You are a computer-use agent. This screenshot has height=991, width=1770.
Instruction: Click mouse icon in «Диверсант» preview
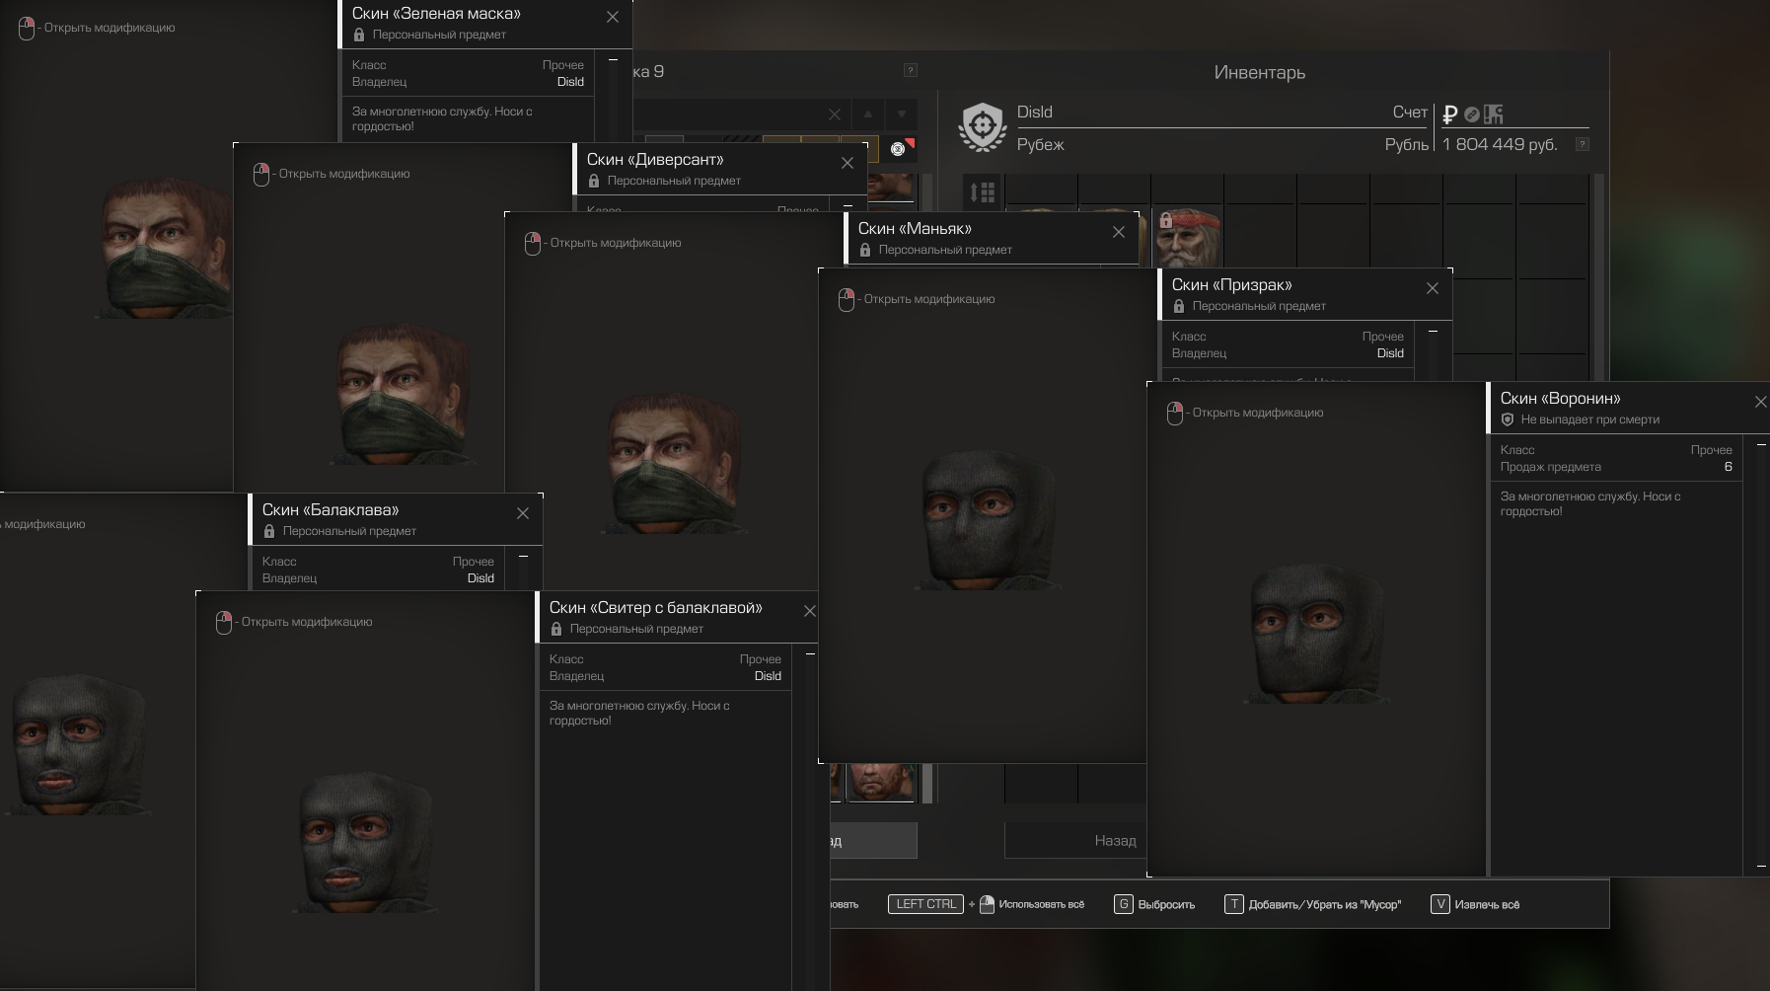coord(261,175)
